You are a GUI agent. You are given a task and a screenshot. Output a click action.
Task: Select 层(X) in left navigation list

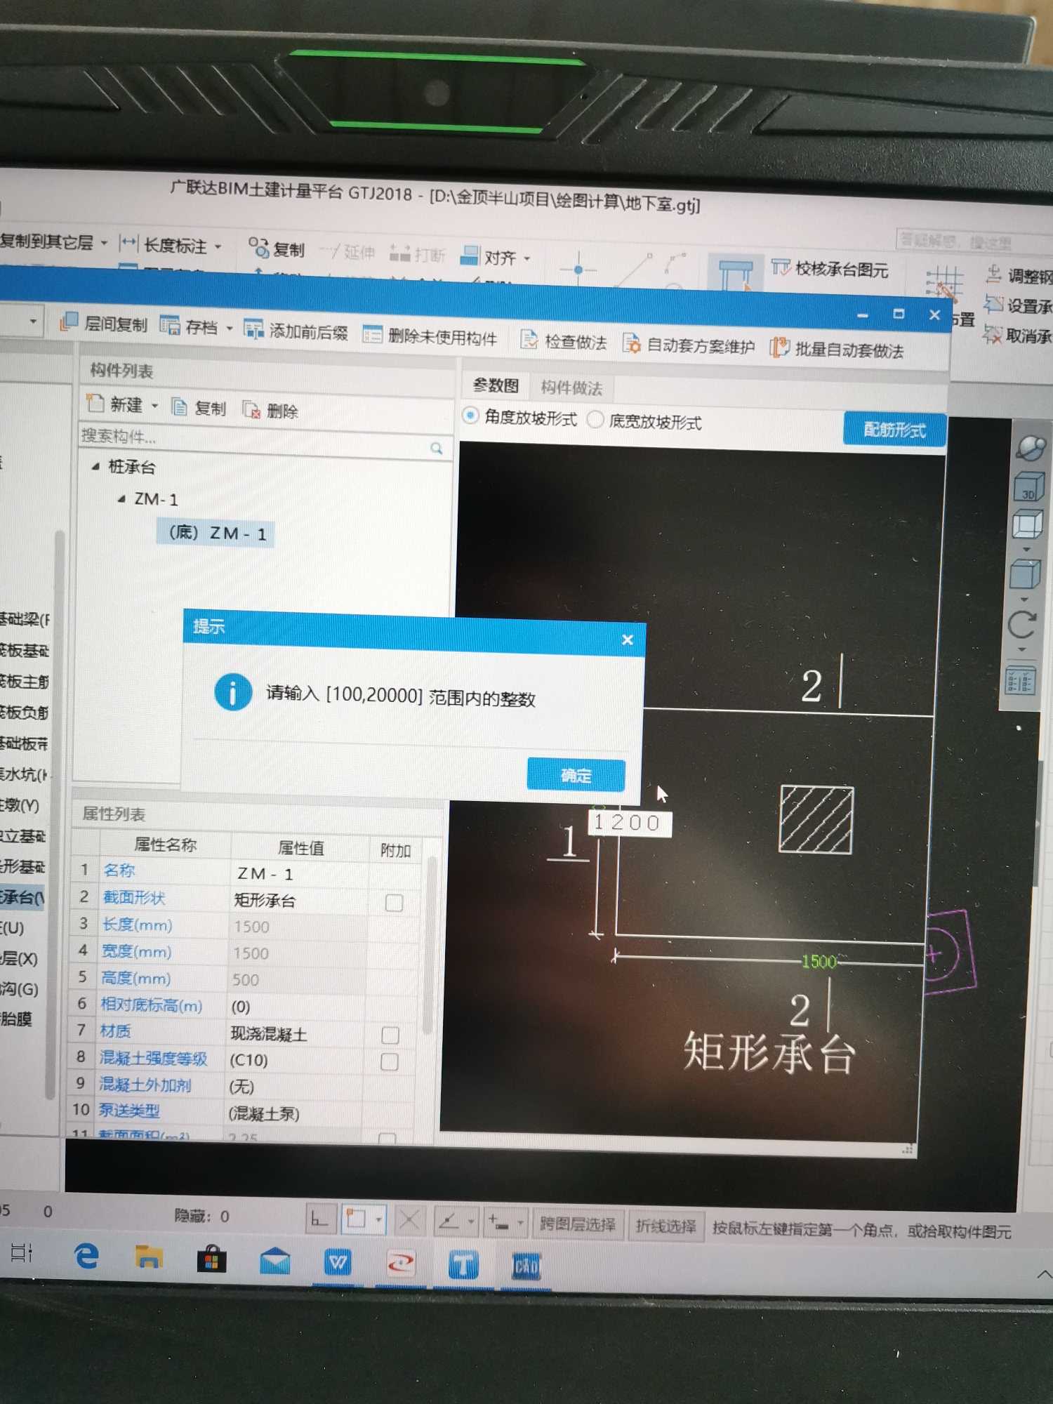point(19,958)
